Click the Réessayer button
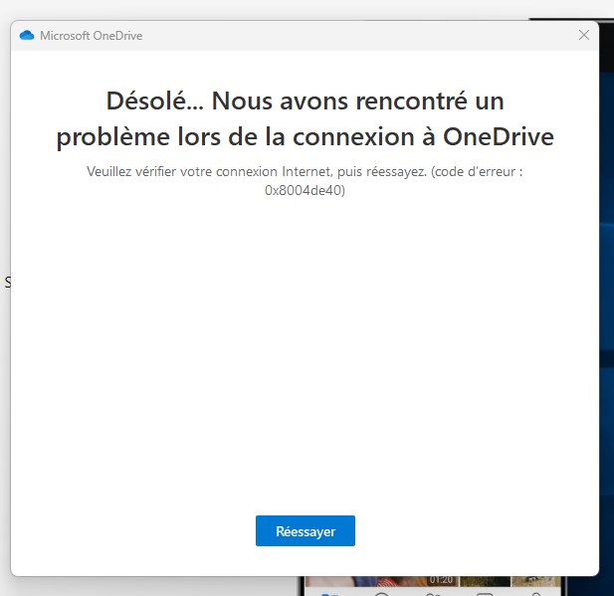 [x=306, y=530]
